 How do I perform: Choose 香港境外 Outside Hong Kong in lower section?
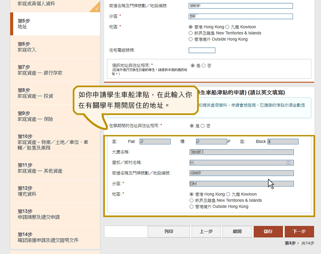click(x=191, y=206)
